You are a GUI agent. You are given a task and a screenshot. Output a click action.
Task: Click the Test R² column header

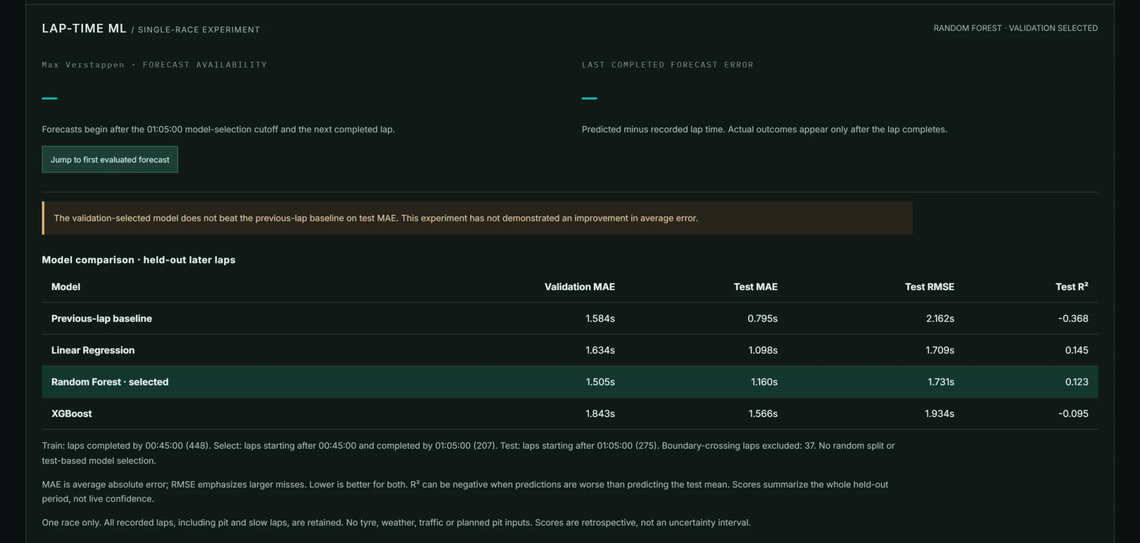pyautogui.click(x=1072, y=286)
